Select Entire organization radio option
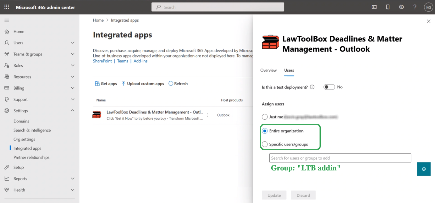The image size is (435, 203). 265,131
